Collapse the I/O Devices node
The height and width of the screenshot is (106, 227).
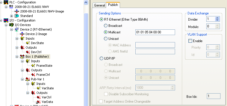coord(6,25)
